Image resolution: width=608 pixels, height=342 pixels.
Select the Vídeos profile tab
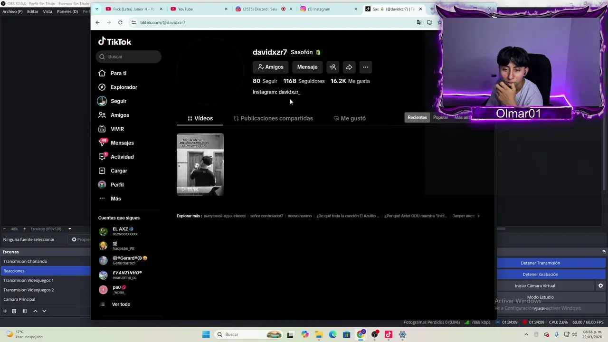(200, 118)
